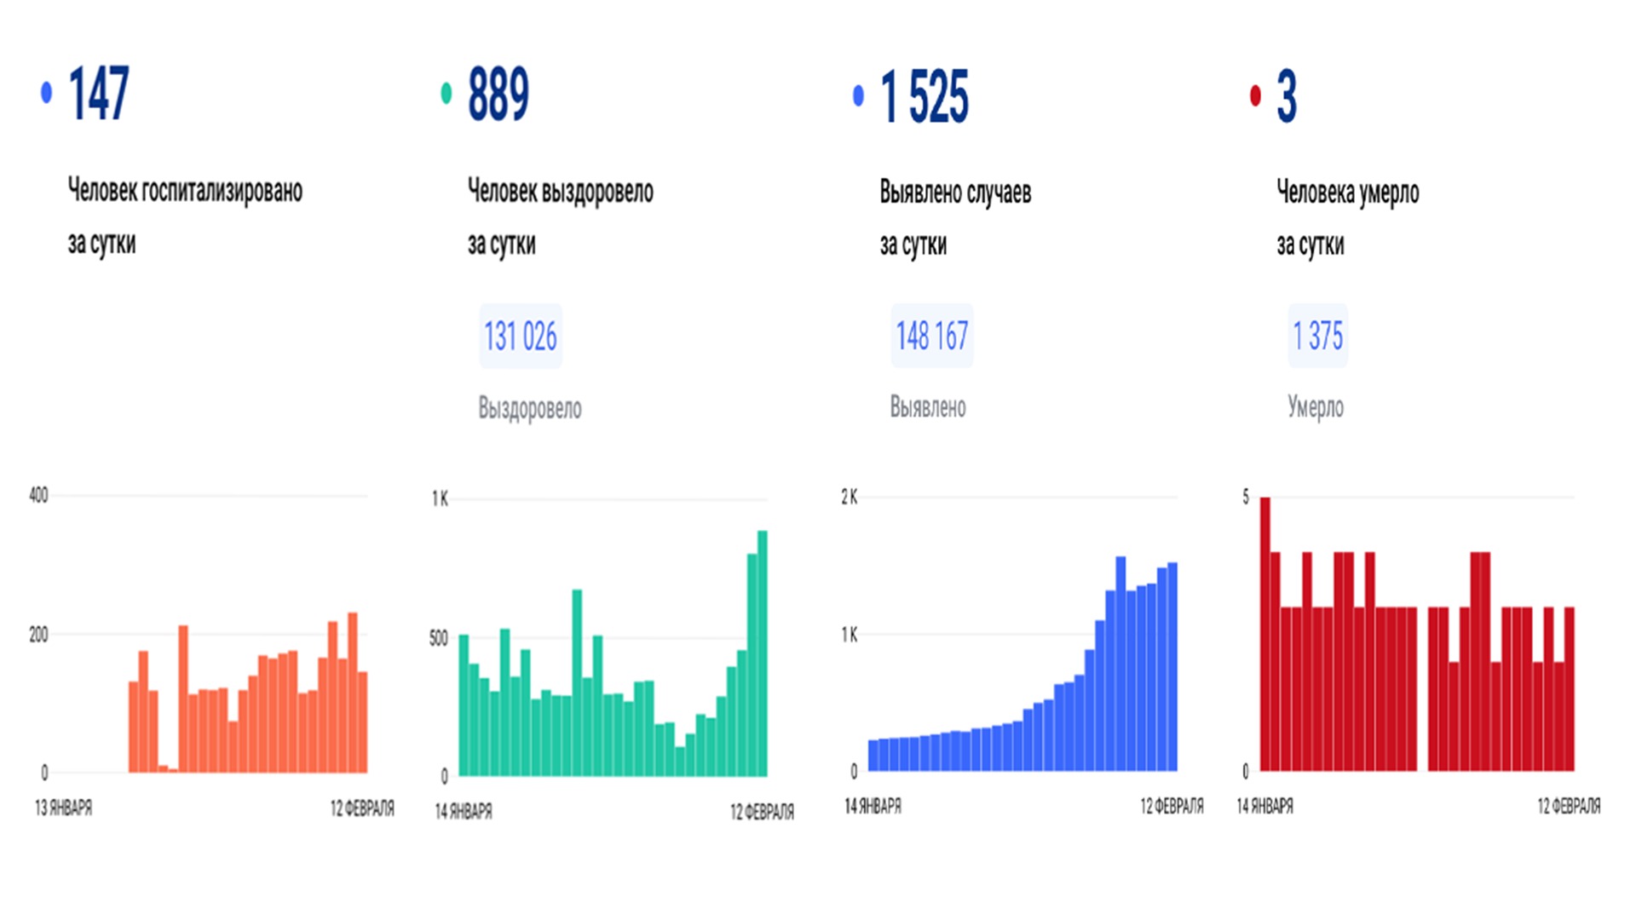Click the label 'Человека умерло'
The height and width of the screenshot is (920, 1636).
click(x=1348, y=193)
